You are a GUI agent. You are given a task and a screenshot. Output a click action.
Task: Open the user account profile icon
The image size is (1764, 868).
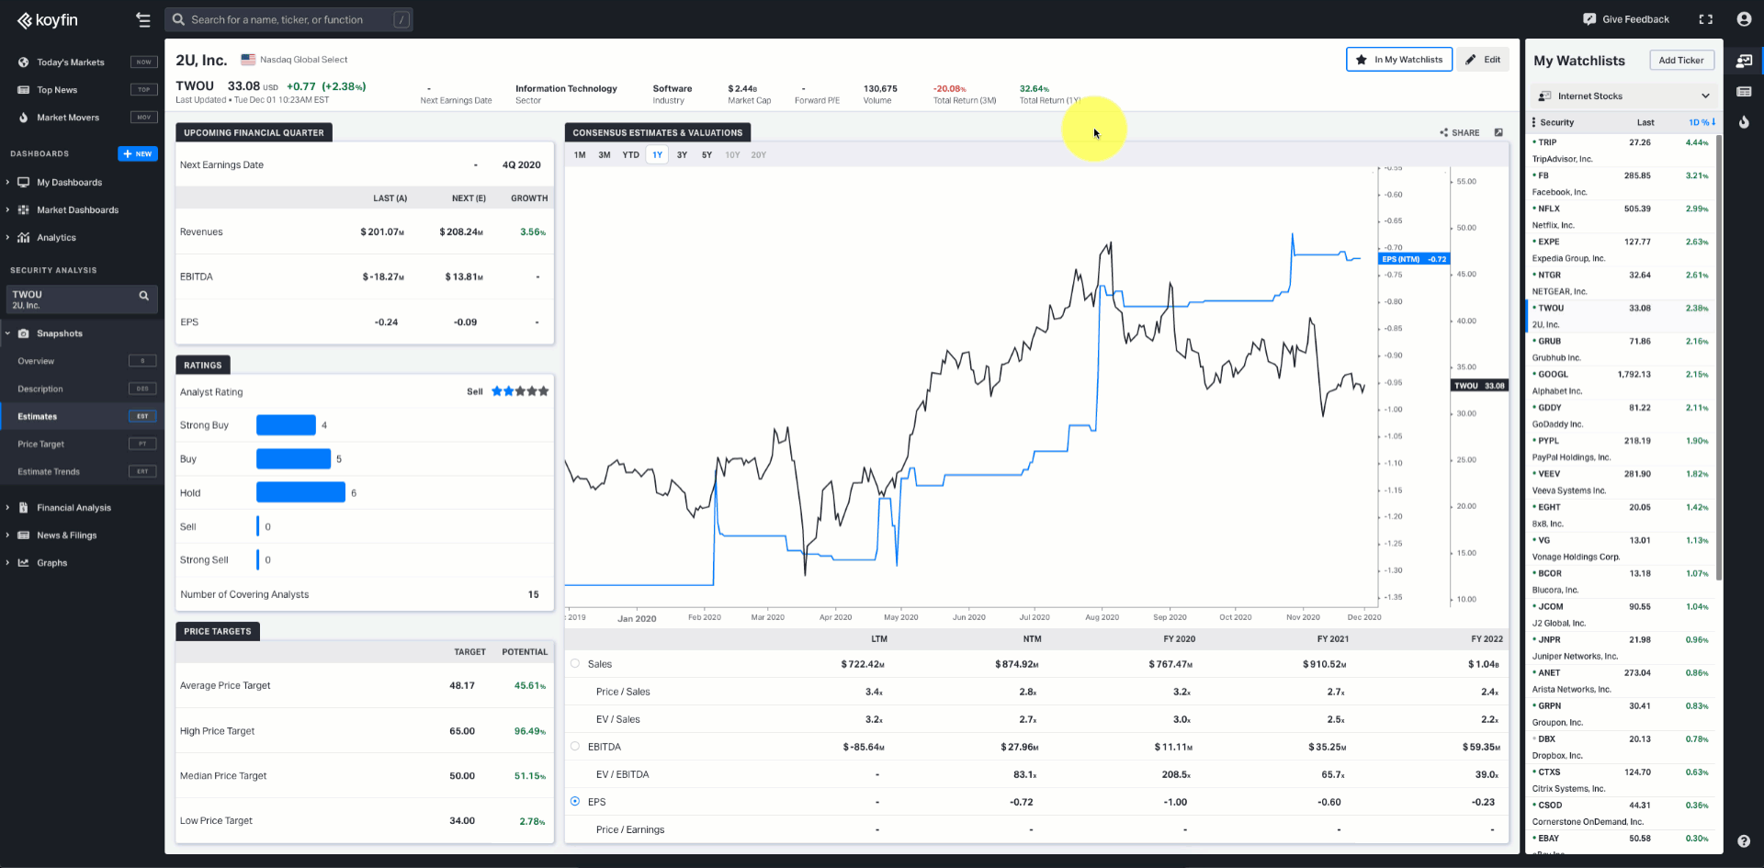coord(1744,19)
